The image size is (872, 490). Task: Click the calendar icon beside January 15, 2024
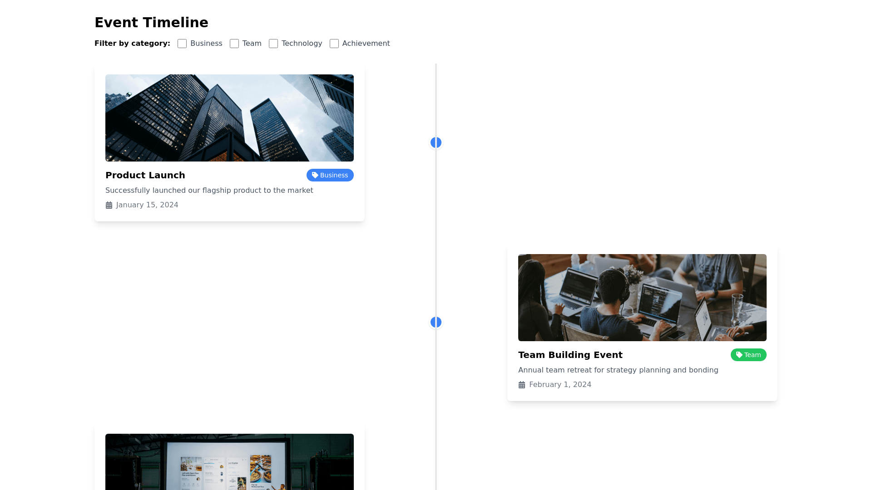pyautogui.click(x=109, y=205)
